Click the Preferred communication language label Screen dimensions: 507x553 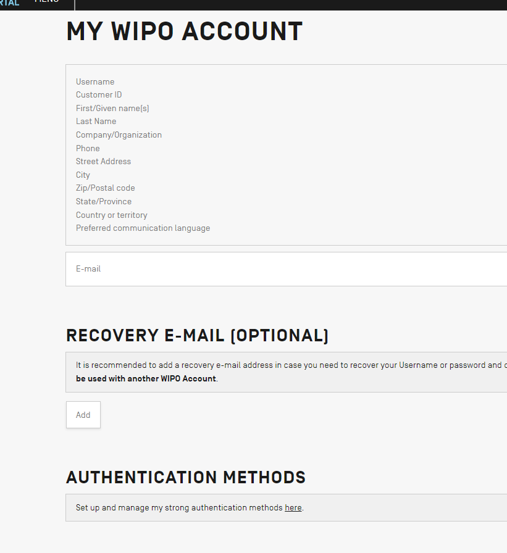pyautogui.click(x=143, y=228)
